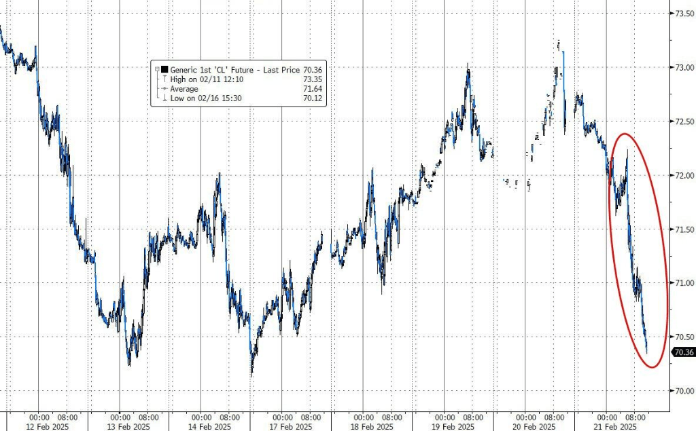Click the 70.36 last price tag on axis
Image resolution: width=696 pixels, height=431 pixels.
682,352
